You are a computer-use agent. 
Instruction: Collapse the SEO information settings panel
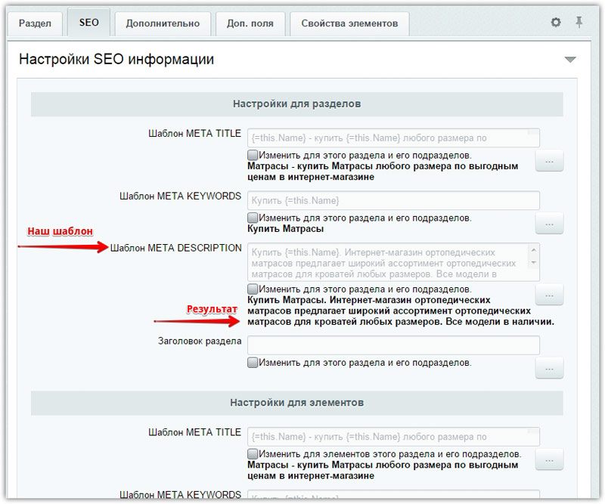[569, 60]
